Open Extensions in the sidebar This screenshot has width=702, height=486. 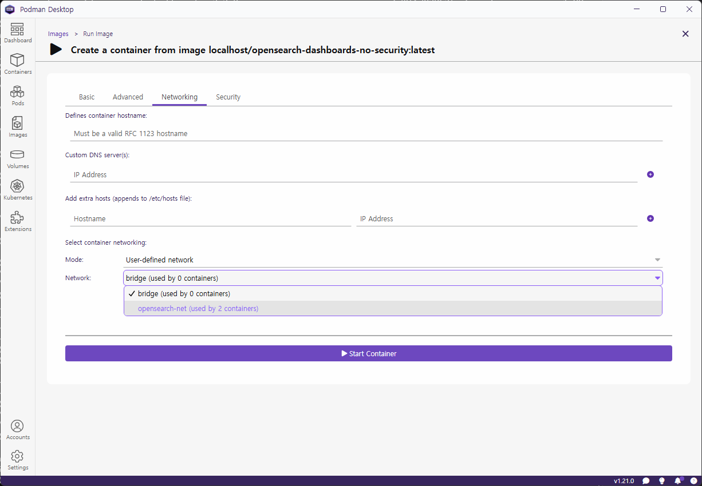pyautogui.click(x=18, y=222)
